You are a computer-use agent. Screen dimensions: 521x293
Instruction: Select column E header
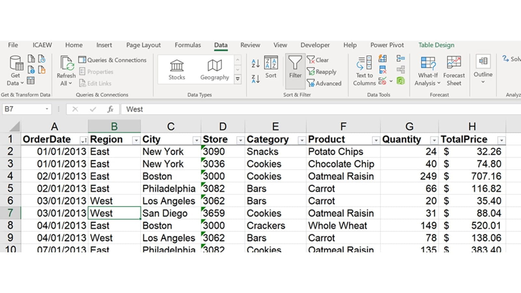click(275, 126)
